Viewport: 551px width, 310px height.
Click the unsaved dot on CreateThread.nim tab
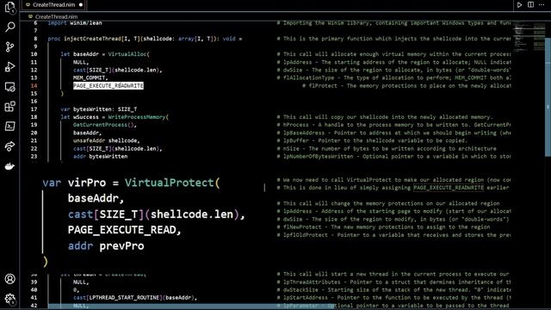pos(81,5)
